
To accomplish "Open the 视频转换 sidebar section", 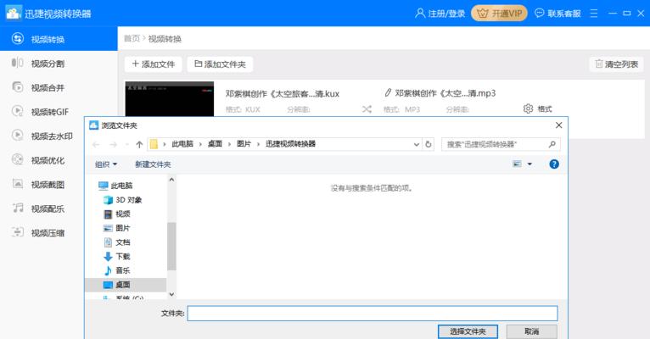I will [x=59, y=39].
